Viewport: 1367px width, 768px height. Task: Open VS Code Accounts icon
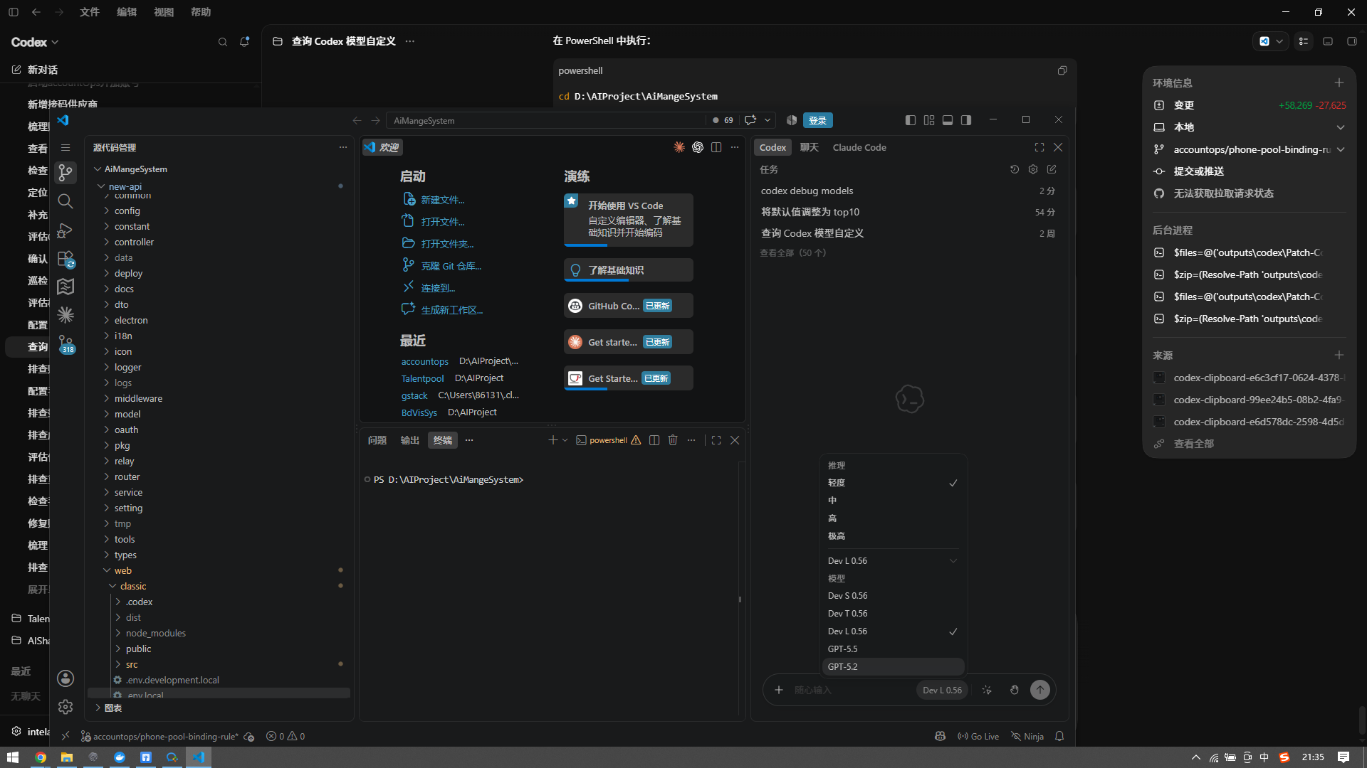click(66, 678)
